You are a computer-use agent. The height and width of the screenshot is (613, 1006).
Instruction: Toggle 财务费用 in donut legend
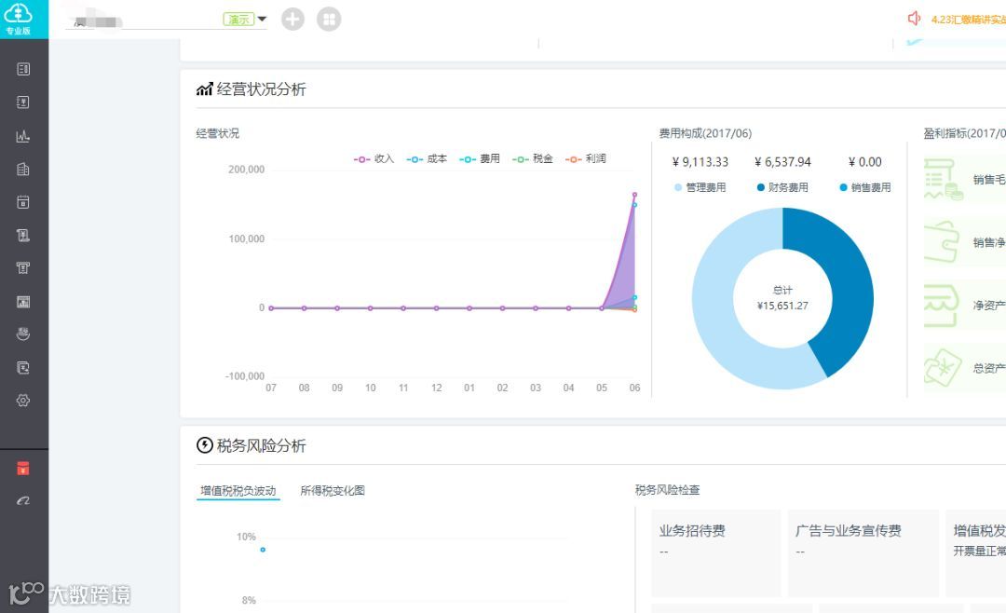pyautogui.click(x=782, y=187)
